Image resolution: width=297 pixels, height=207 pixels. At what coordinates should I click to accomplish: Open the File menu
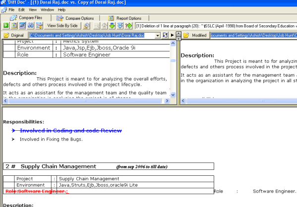pos(11,10)
